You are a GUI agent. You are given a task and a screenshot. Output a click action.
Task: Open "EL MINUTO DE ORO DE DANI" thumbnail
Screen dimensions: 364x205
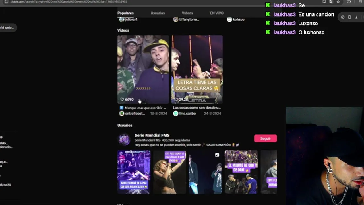(241, 172)
